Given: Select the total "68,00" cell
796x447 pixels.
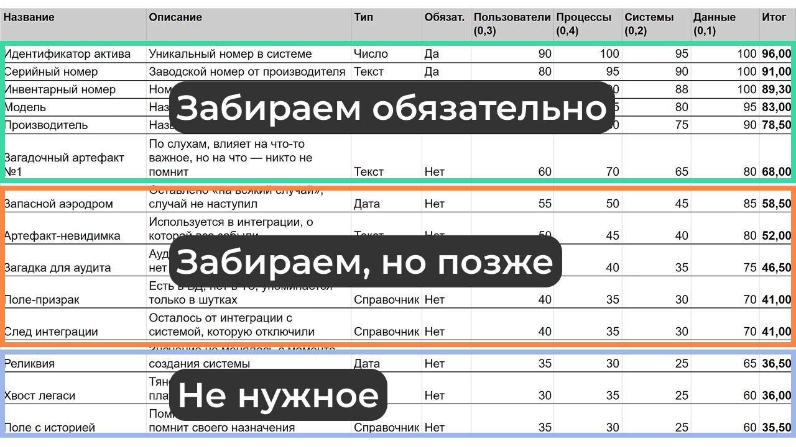Looking at the screenshot, I should coord(777,172).
